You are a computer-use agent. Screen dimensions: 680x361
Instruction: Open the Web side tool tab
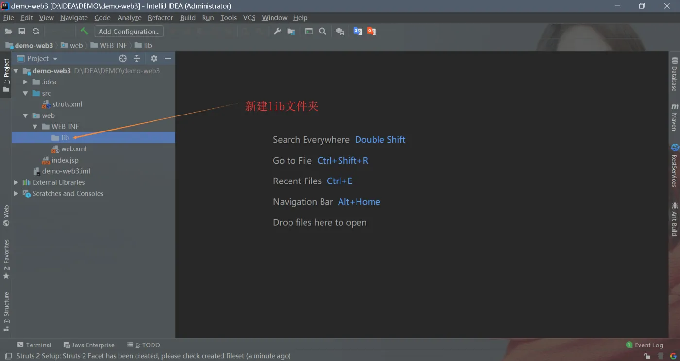pos(6,216)
